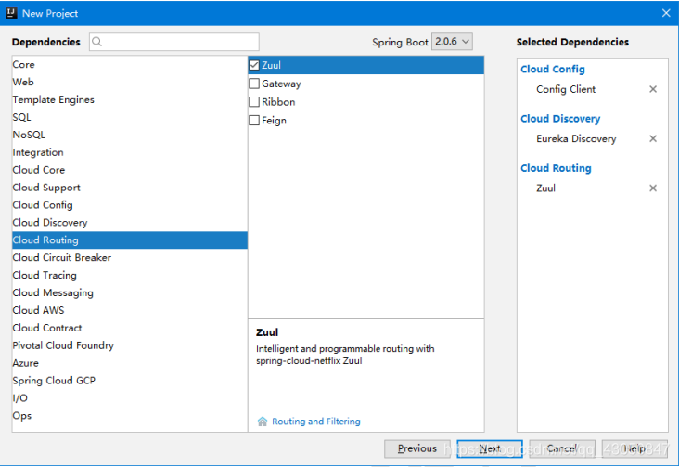Screen dimensions: 679x467
Task: Select the Cloud AWS category
Action: pos(130,310)
